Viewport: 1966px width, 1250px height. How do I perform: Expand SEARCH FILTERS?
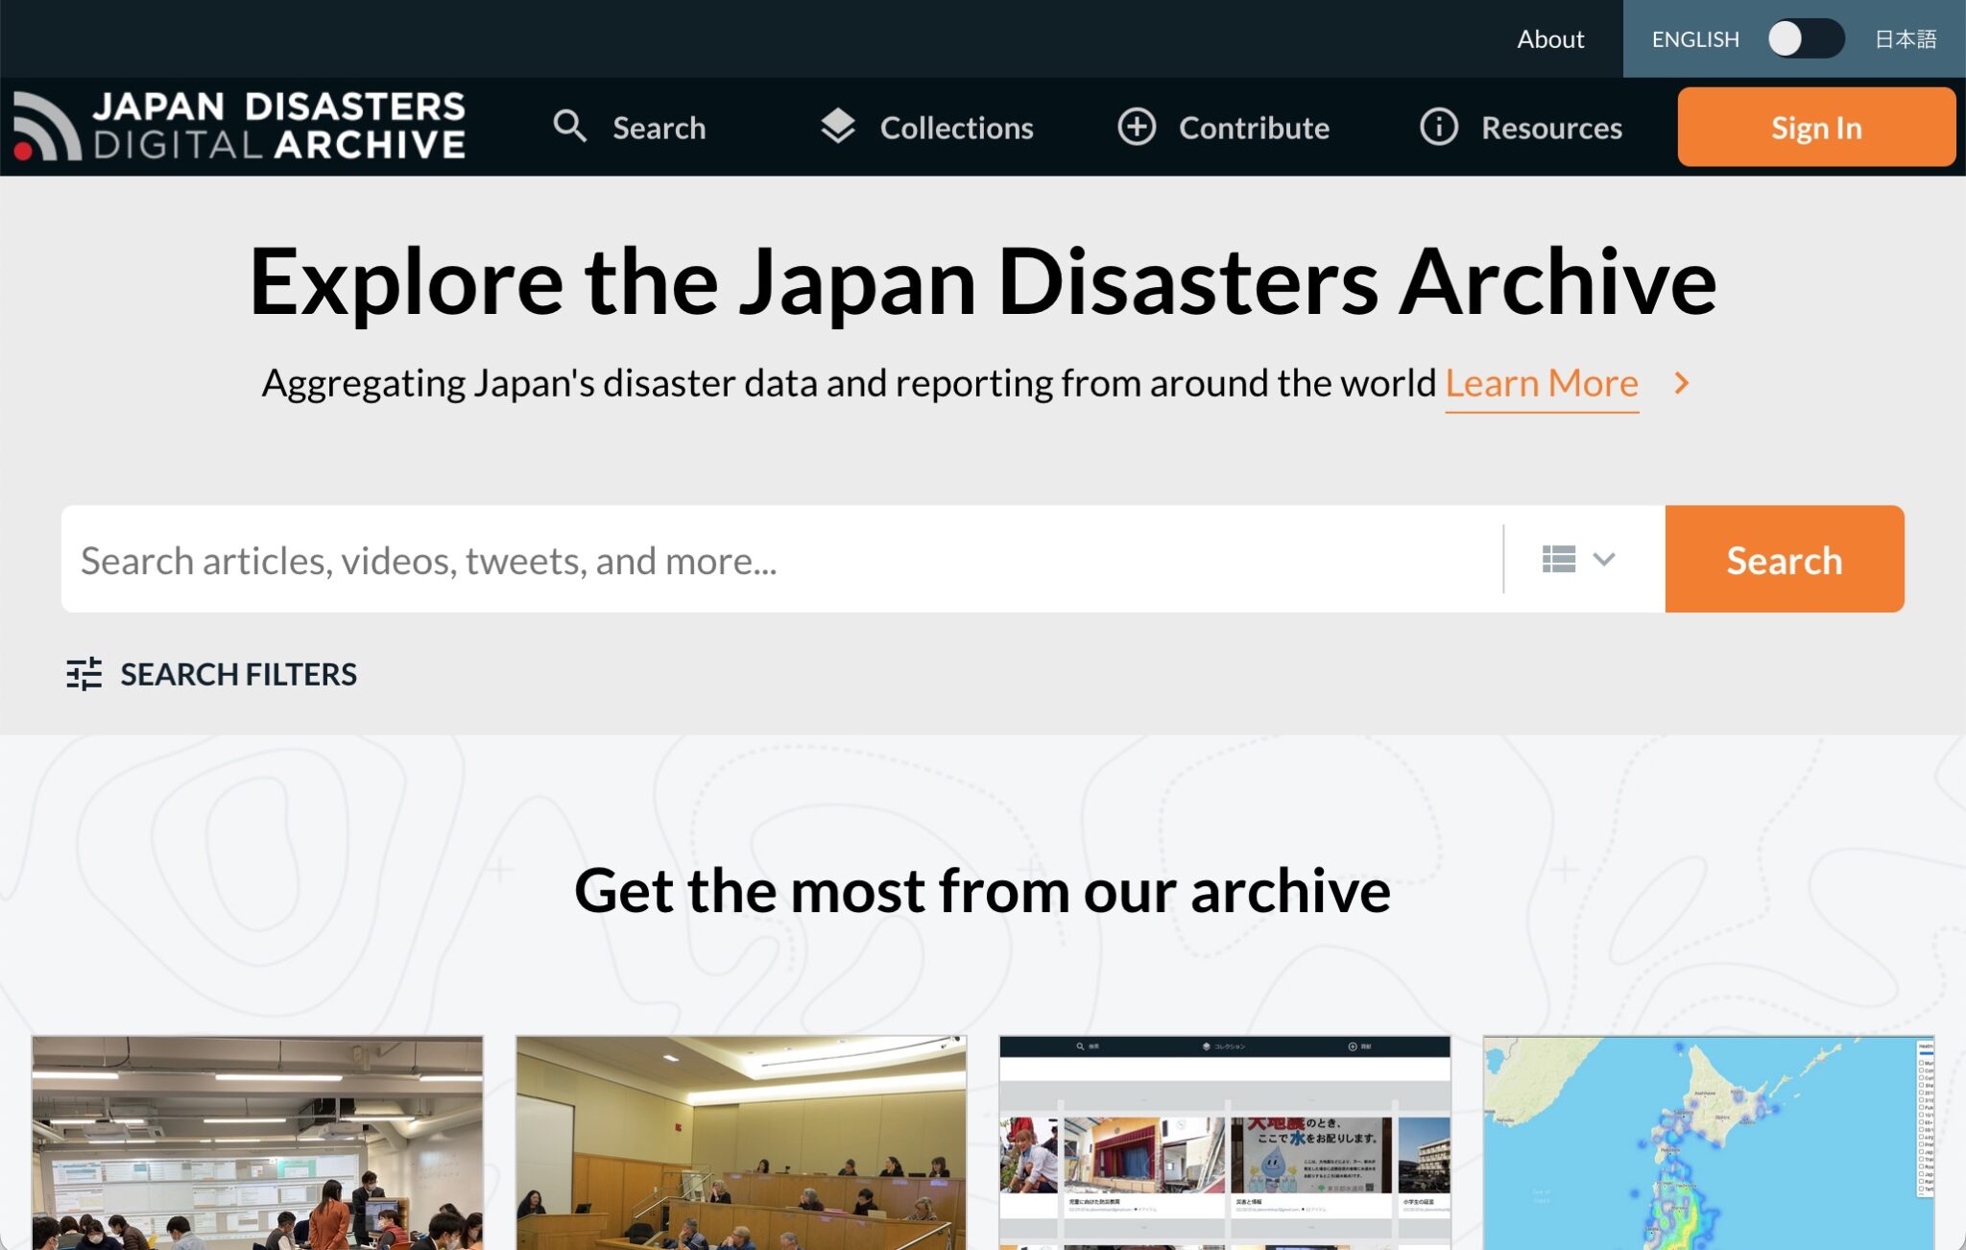click(x=211, y=674)
